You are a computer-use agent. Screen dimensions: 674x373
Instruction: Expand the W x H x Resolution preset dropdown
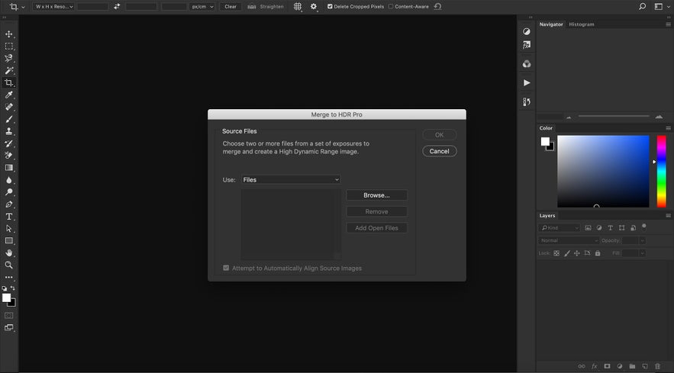point(53,6)
